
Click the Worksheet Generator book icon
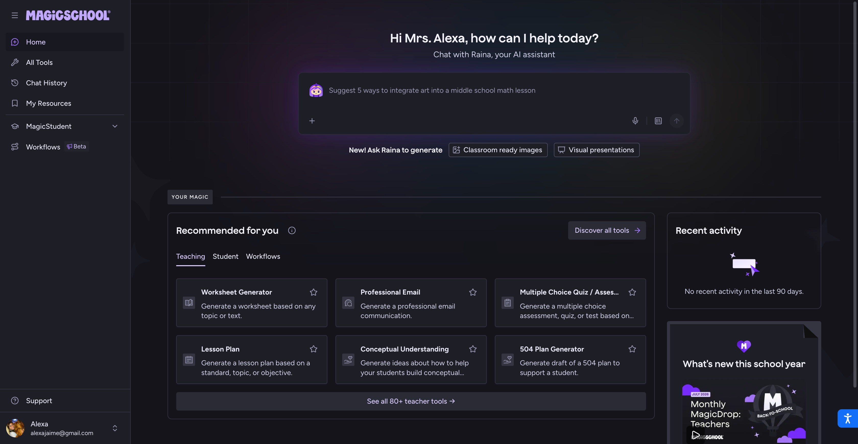click(189, 303)
